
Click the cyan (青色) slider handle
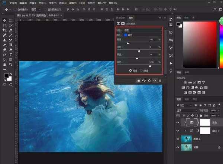127,43
